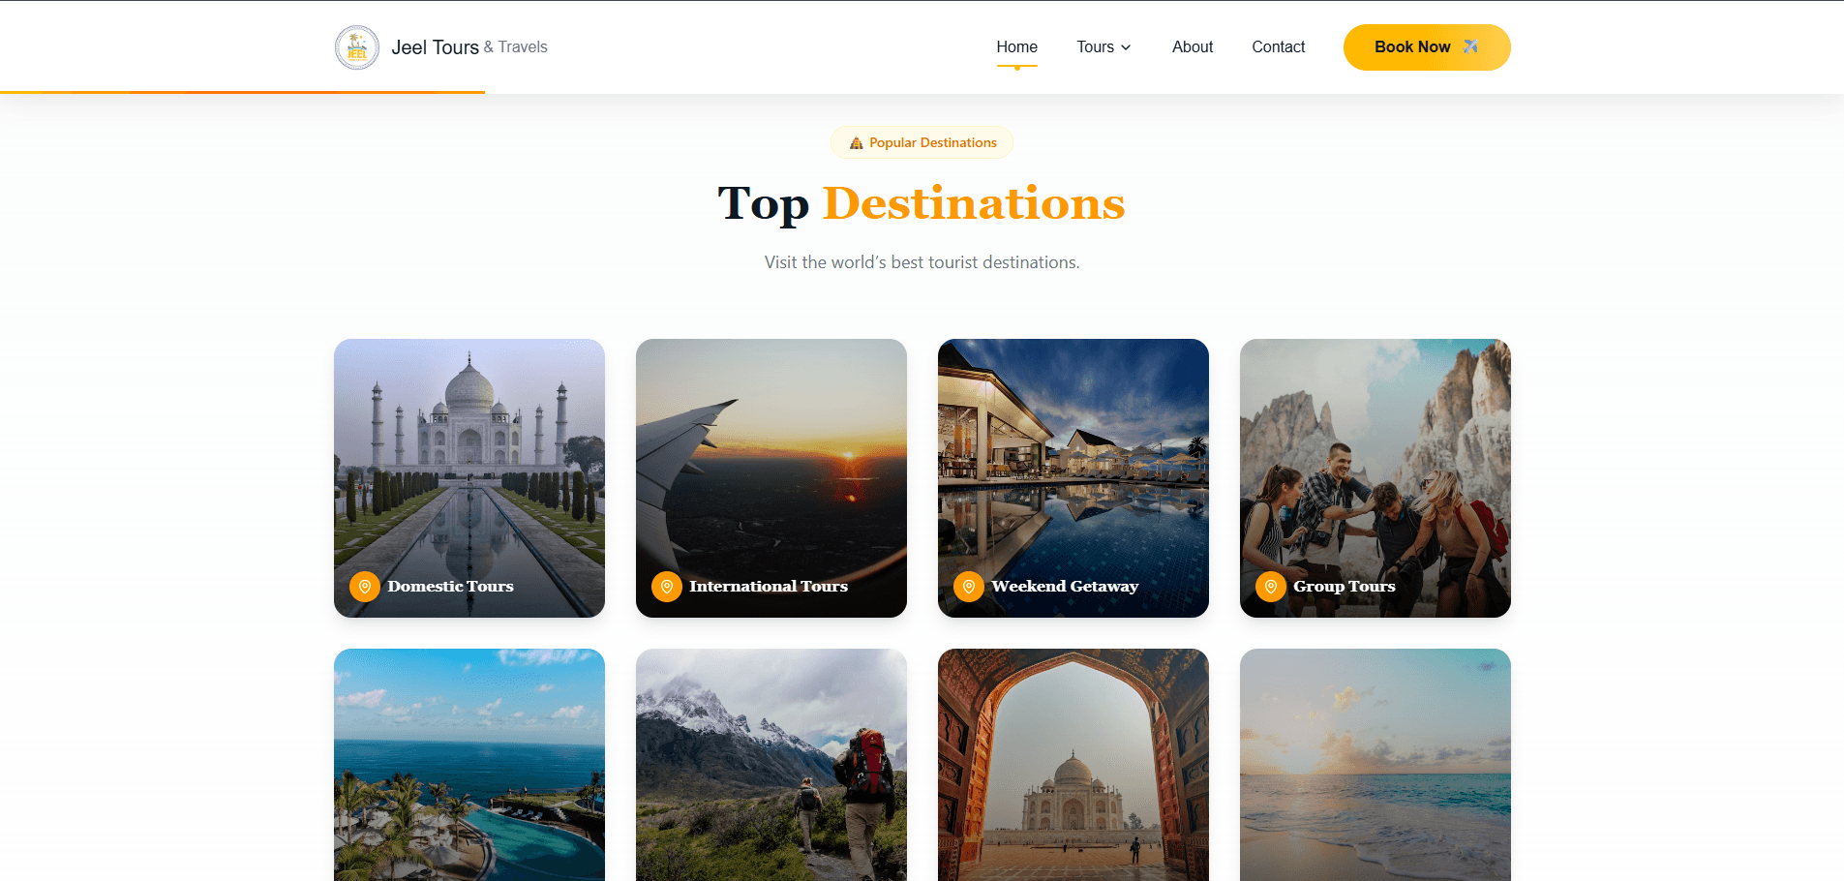Click the location pin on Group Tours

coord(1271,587)
